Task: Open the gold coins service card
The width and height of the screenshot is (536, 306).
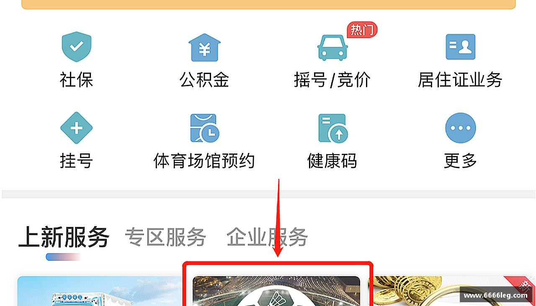Action: coord(452,291)
